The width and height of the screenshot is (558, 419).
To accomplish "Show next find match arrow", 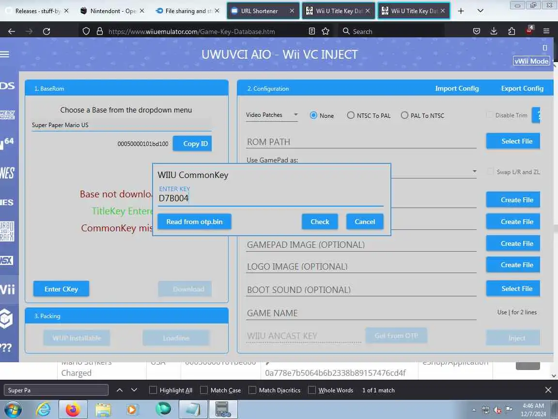I will [x=134, y=390].
